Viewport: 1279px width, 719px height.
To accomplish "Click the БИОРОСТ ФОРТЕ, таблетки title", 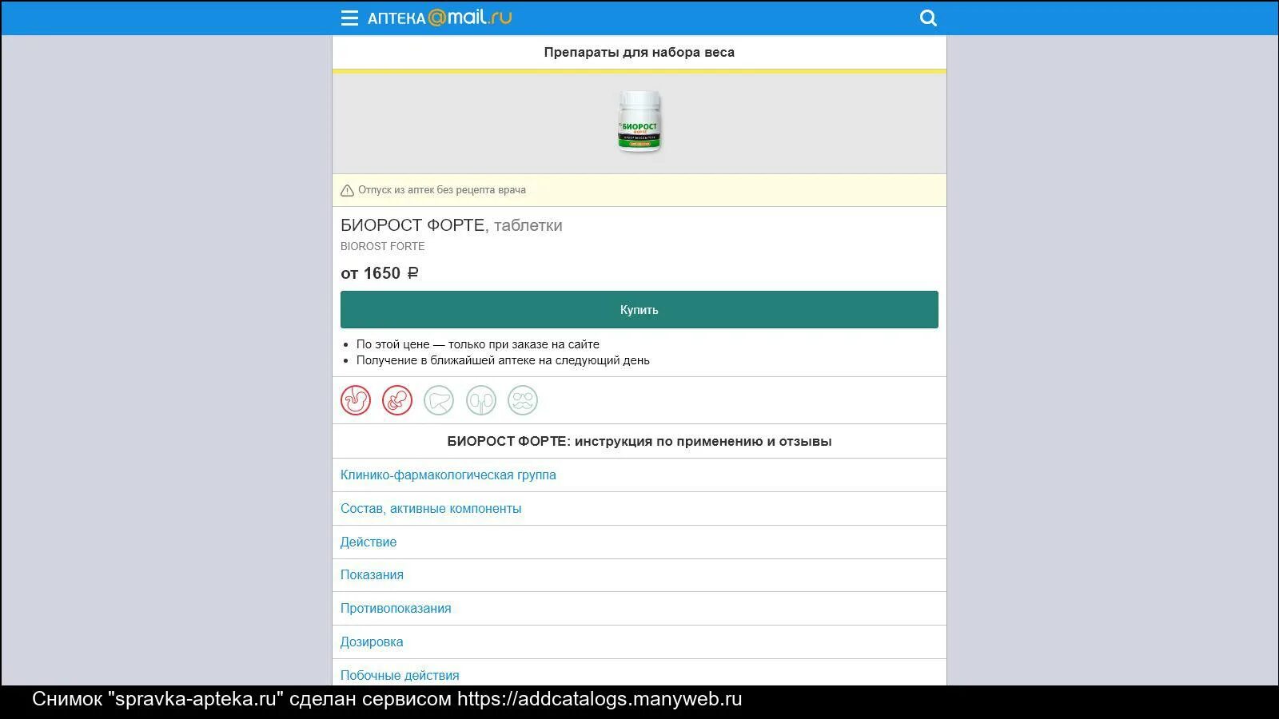I will (452, 225).
